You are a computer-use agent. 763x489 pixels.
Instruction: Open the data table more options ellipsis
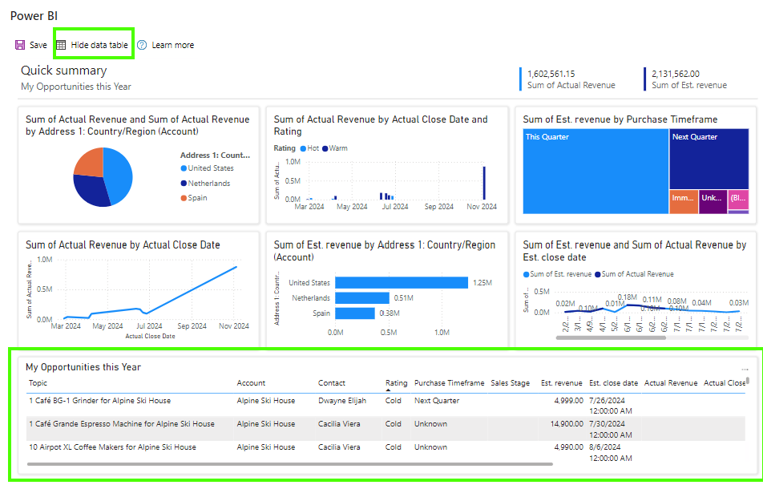745,369
